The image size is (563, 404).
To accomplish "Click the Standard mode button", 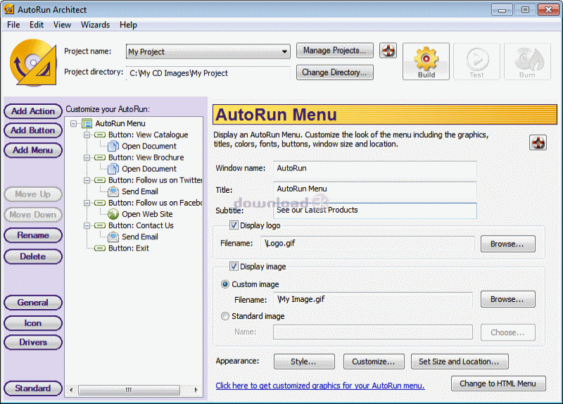I will pyautogui.click(x=33, y=389).
